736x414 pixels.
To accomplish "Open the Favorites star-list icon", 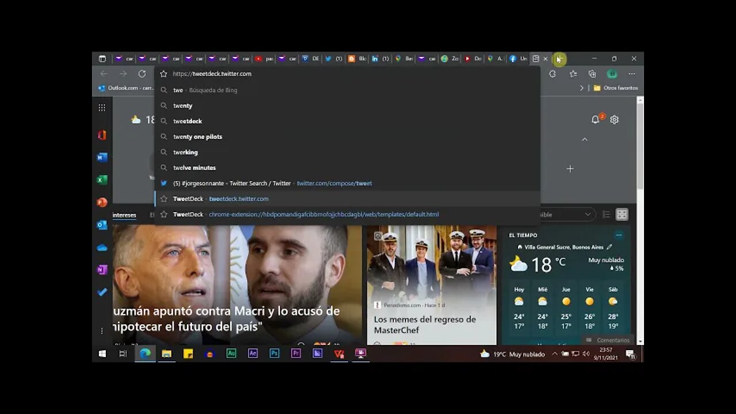I will tap(573, 74).
